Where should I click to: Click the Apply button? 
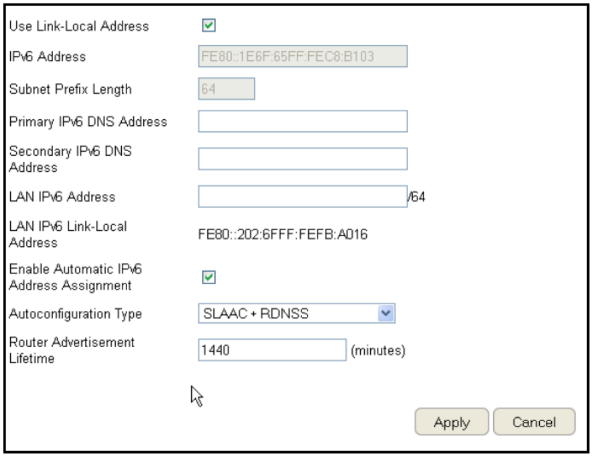(451, 422)
